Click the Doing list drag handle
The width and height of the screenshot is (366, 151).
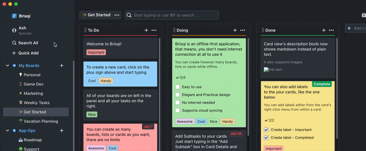[x=174, y=30]
